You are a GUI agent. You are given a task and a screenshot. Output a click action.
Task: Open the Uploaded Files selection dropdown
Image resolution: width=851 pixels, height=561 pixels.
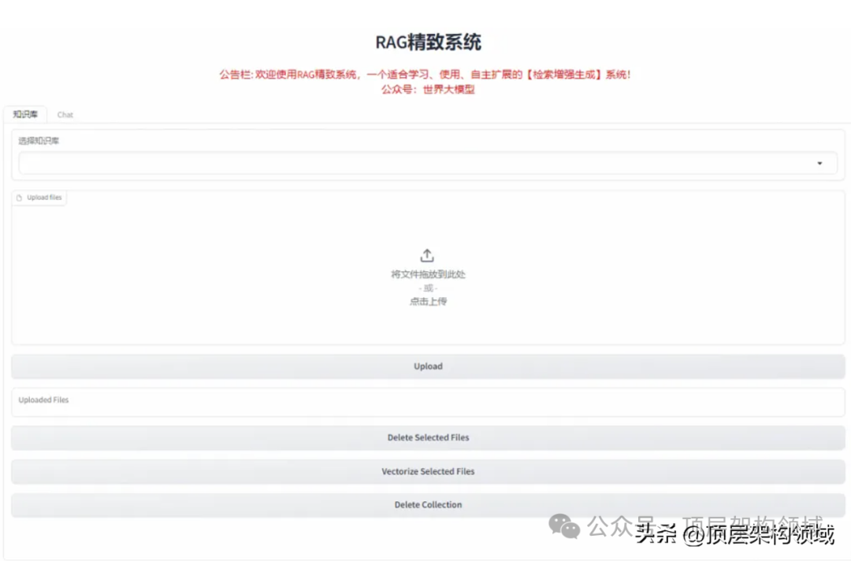tap(425, 400)
